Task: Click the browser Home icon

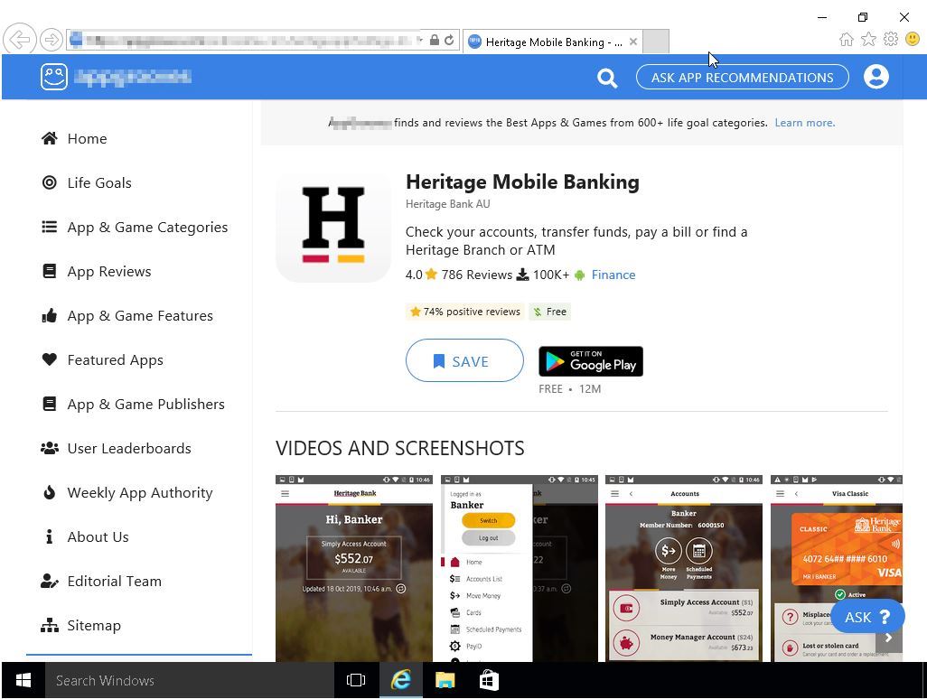Action: coord(847,40)
